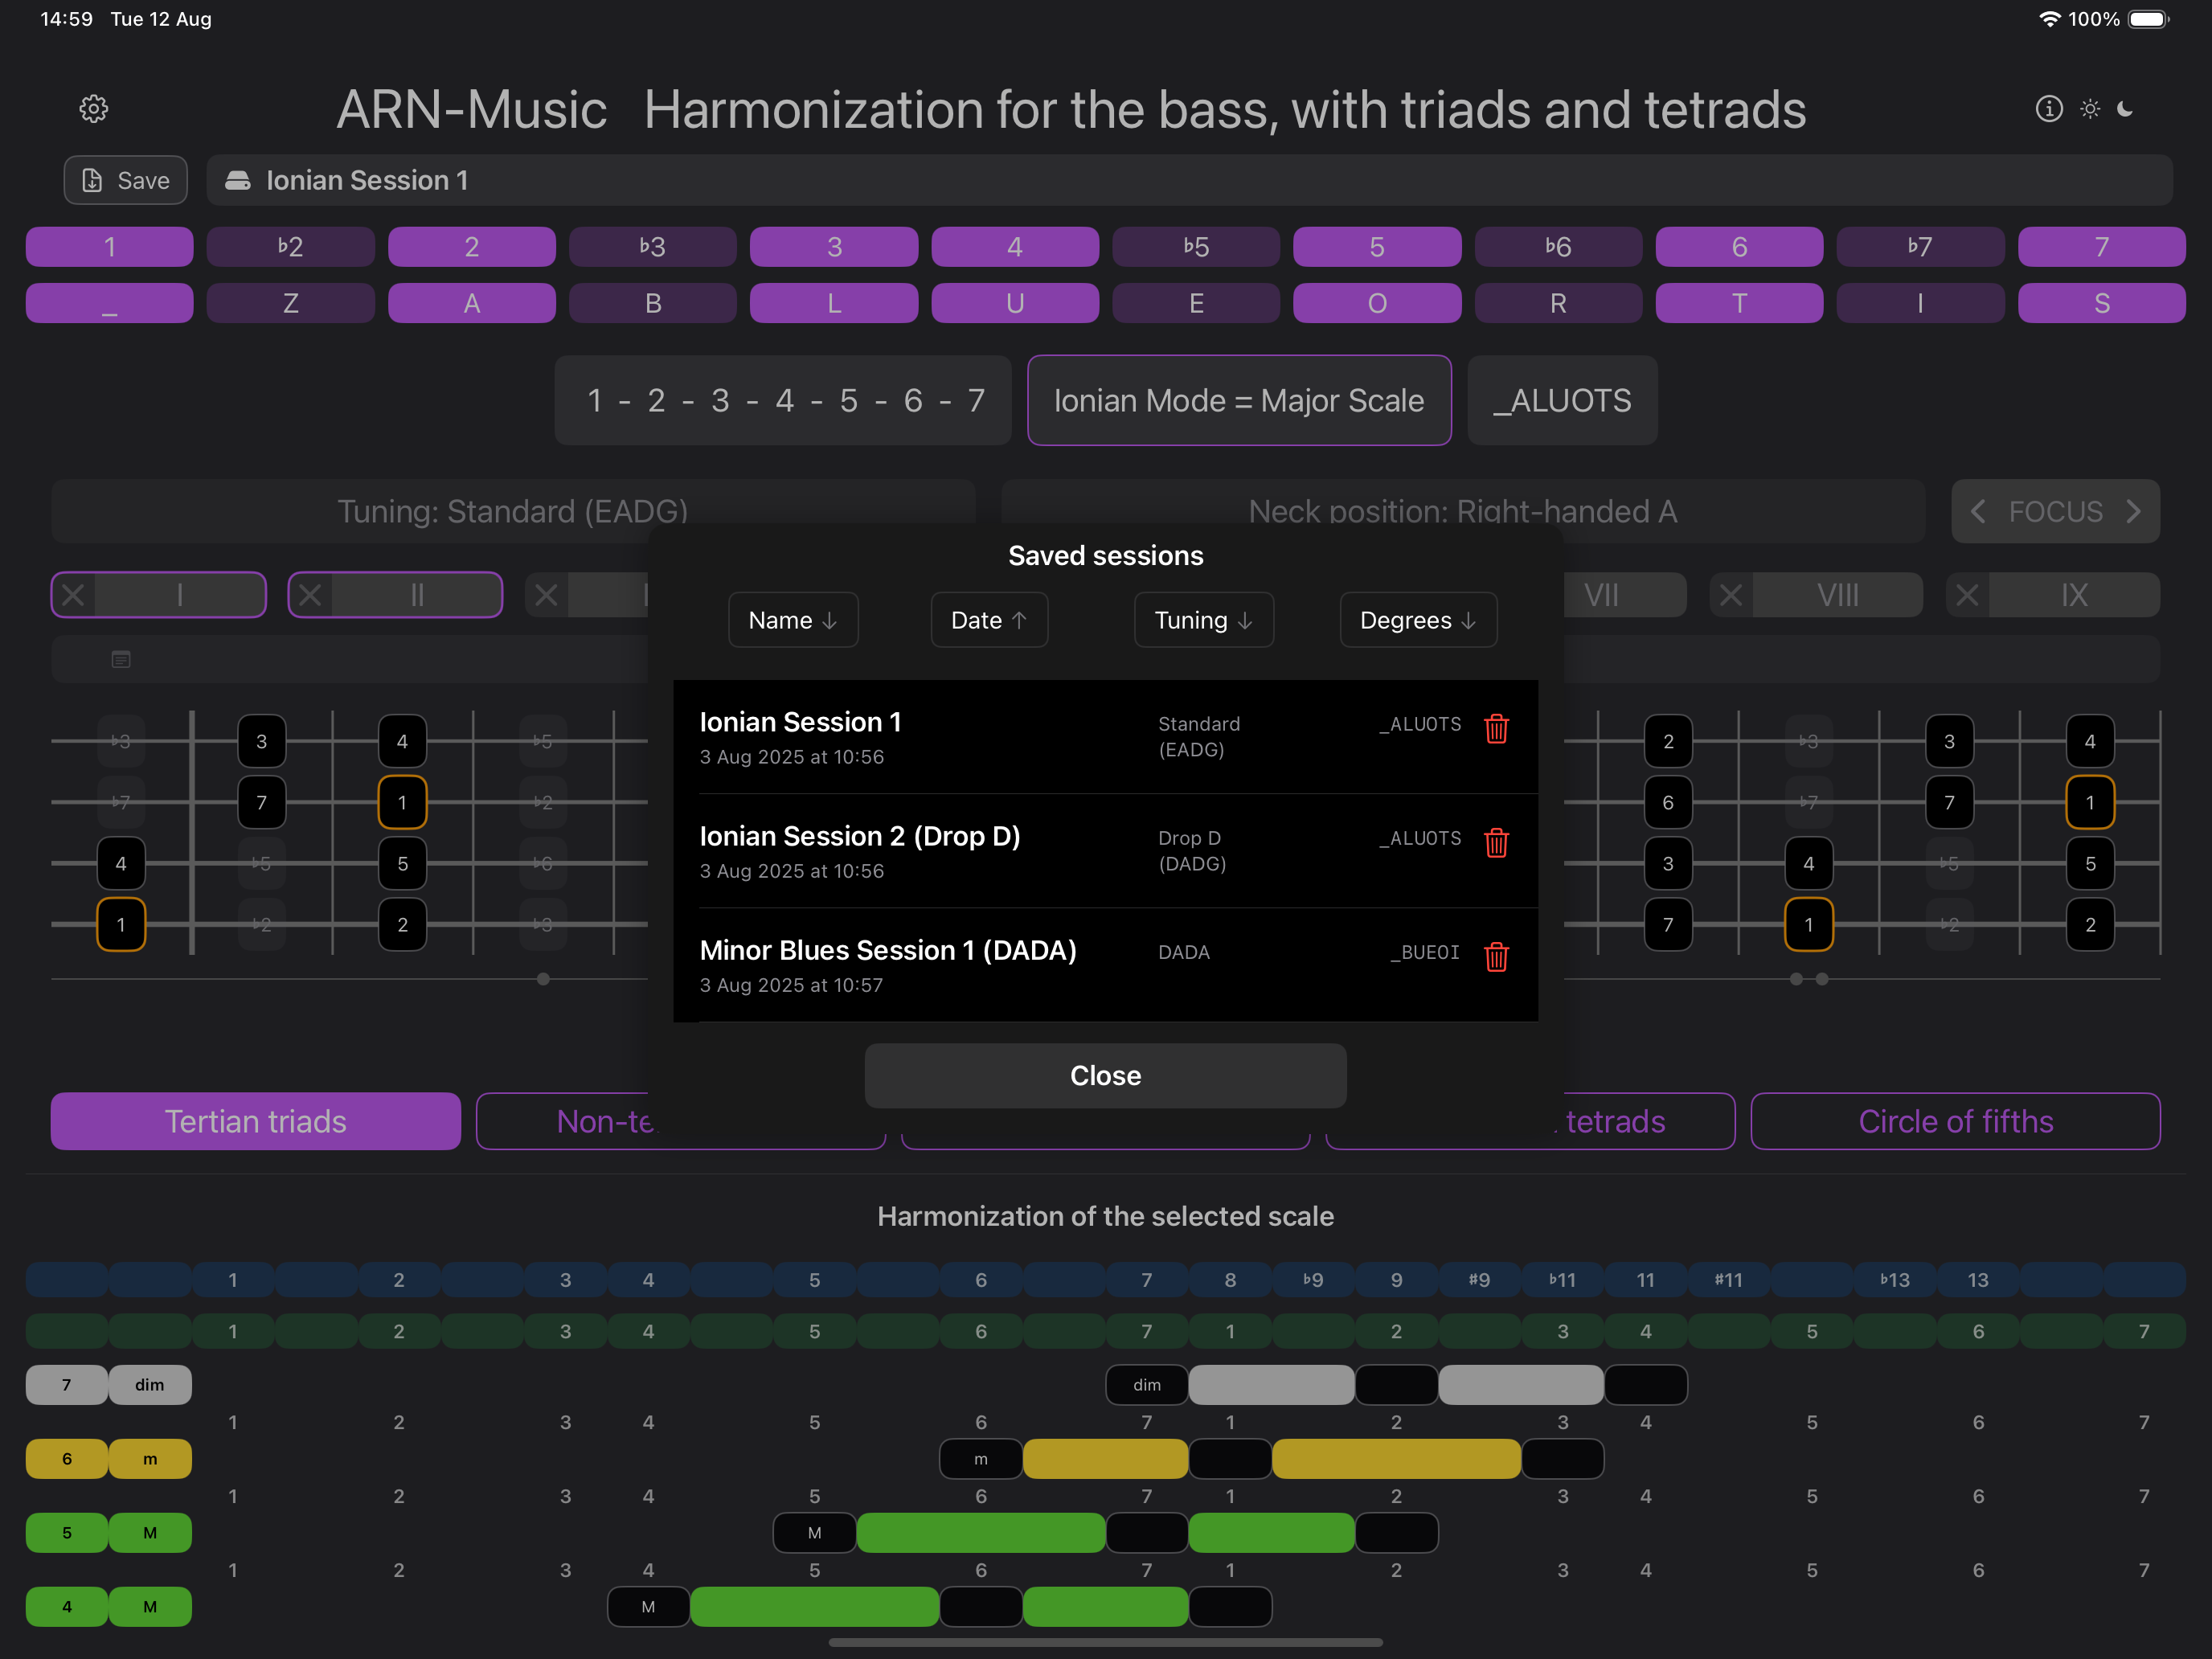Select position VIII tab

click(x=1837, y=595)
